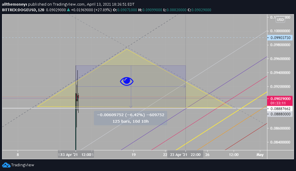
Task: Click the BITTREX:DOGEUSD, 120 symbol title
Action: (23, 10)
